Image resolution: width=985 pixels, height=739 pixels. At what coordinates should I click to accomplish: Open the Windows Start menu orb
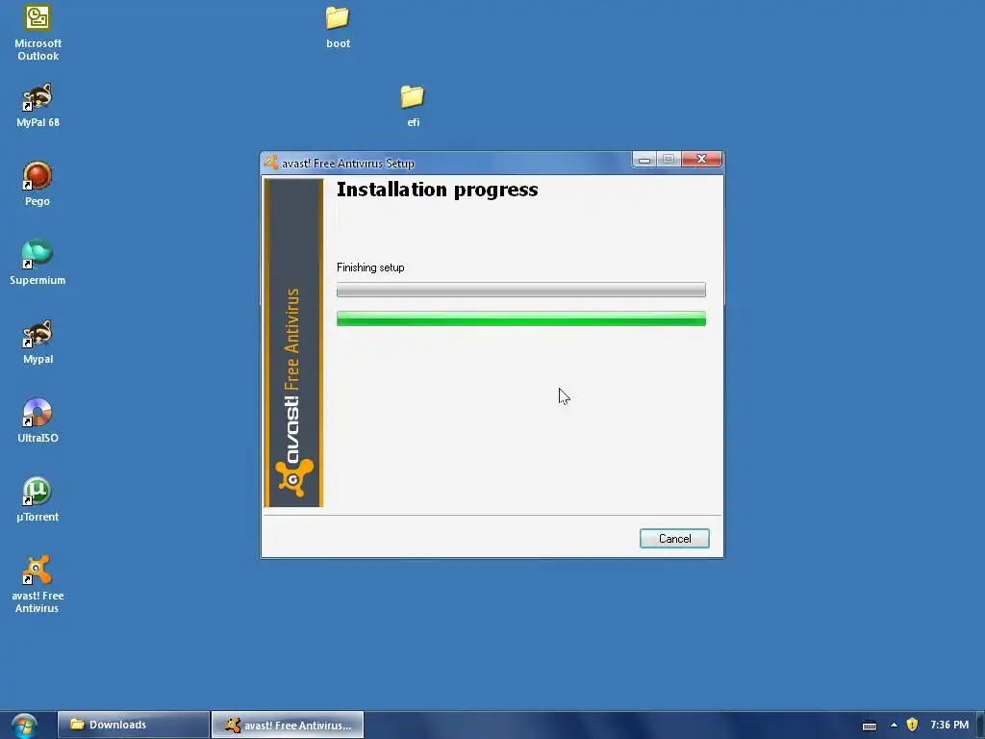(24, 726)
